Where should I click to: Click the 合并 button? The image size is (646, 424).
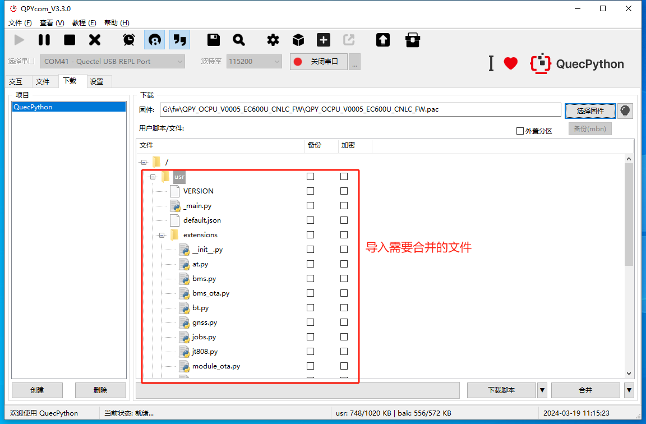coord(585,390)
